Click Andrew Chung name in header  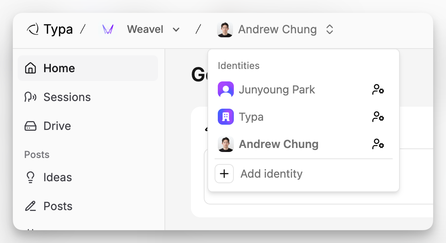click(277, 29)
